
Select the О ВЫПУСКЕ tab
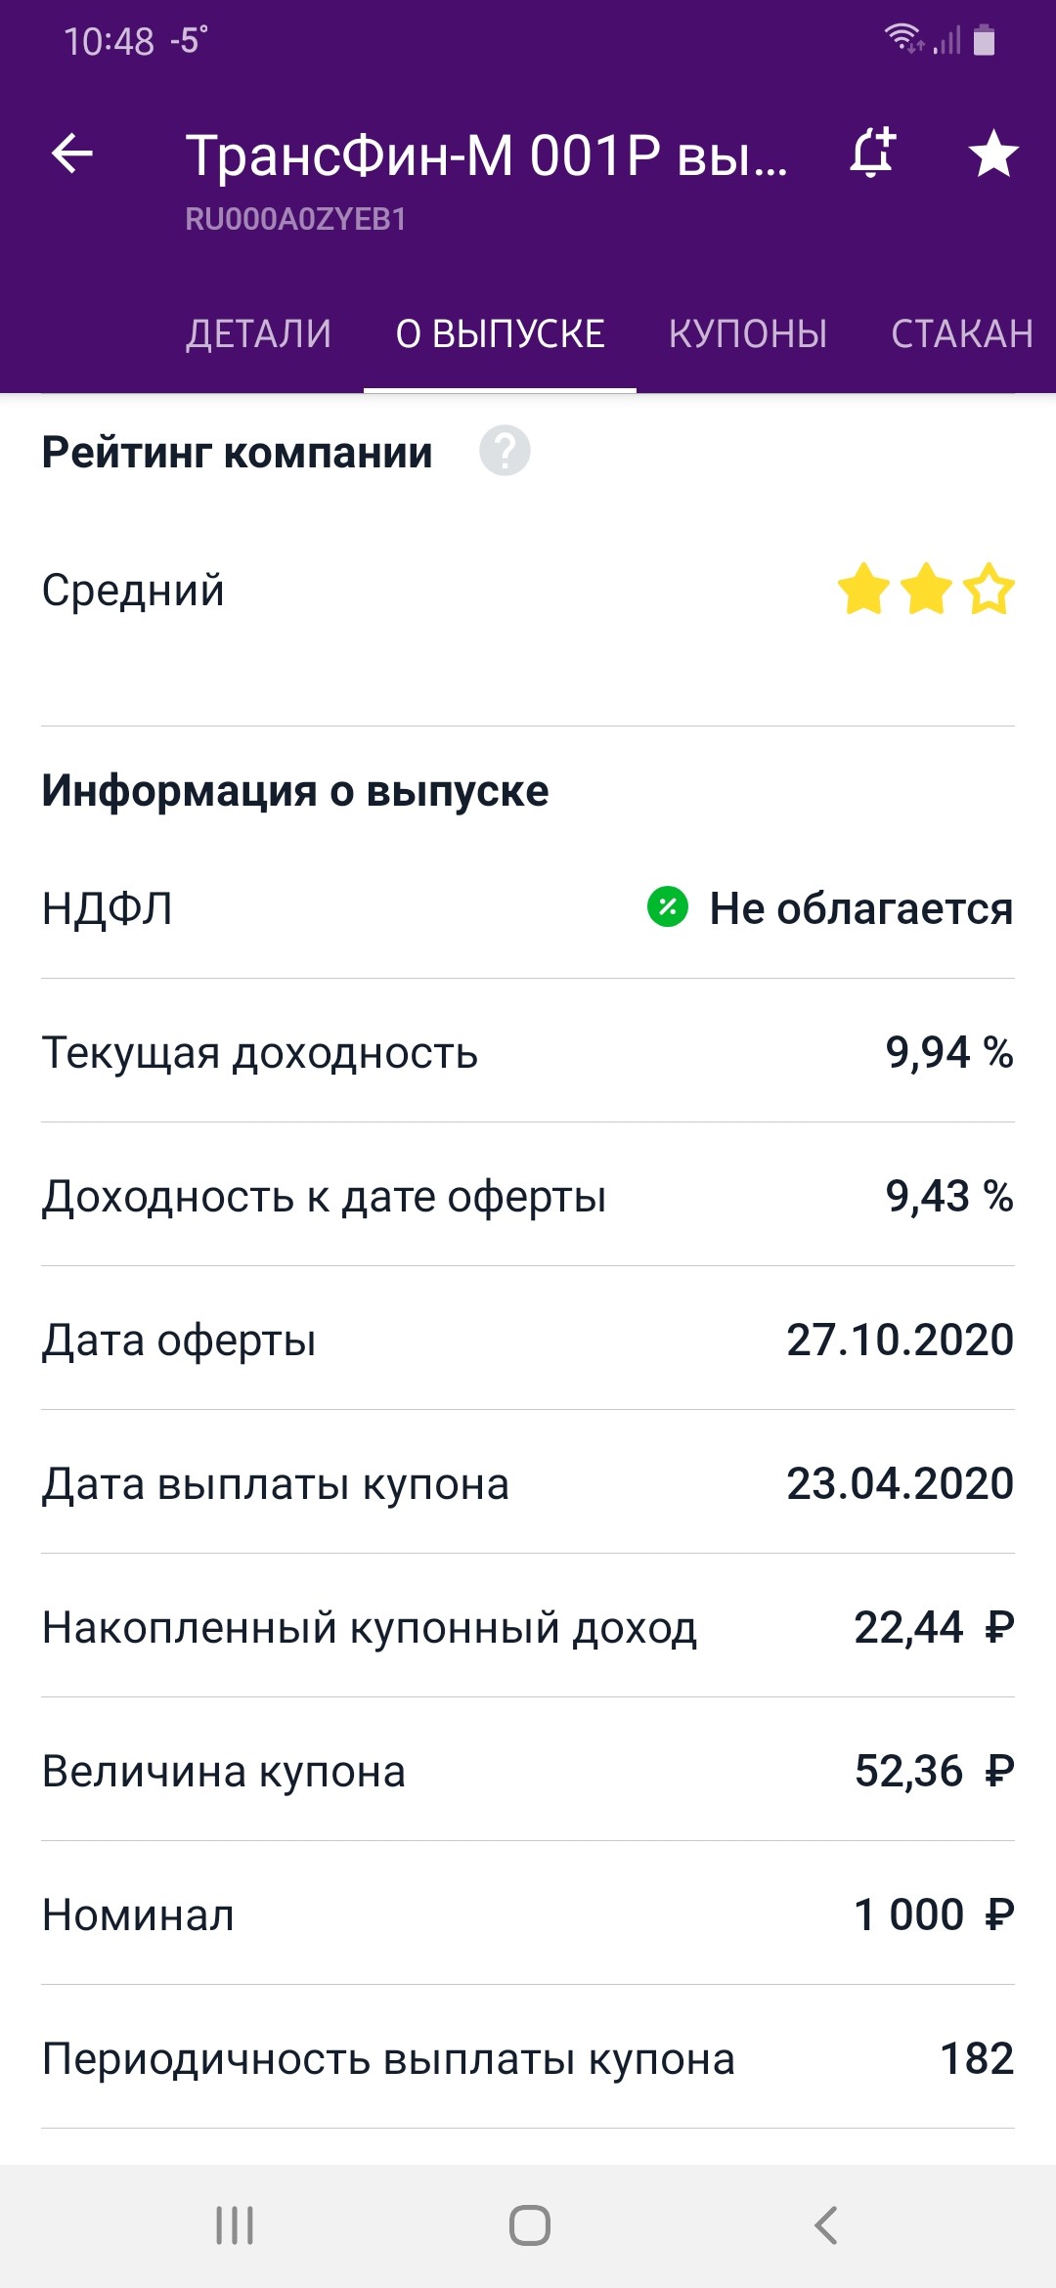pyautogui.click(x=500, y=334)
